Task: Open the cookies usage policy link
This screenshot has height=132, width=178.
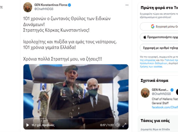Action: 151,67
